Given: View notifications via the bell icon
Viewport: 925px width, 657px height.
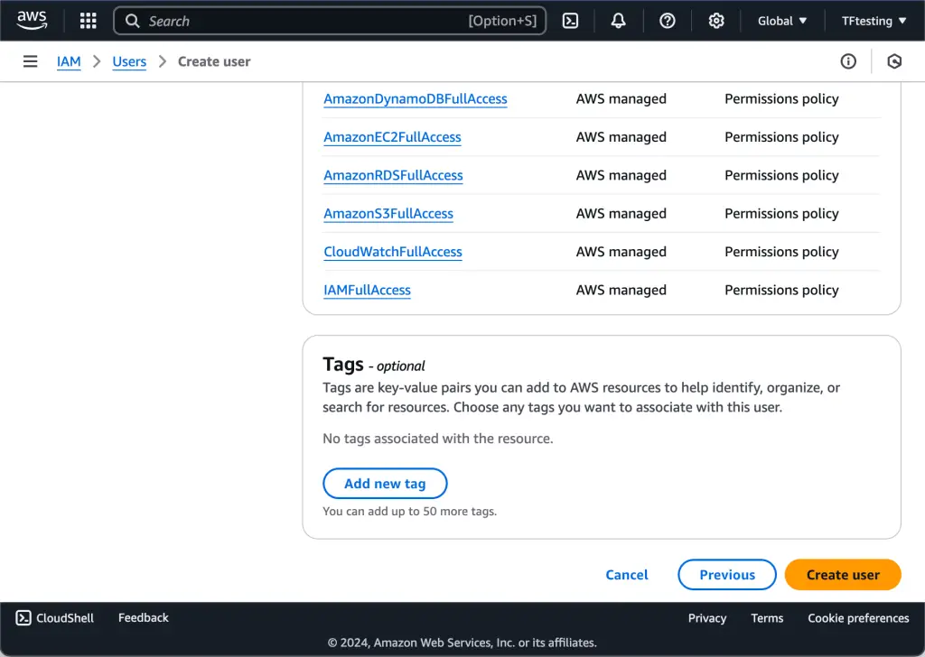Looking at the screenshot, I should (x=618, y=20).
